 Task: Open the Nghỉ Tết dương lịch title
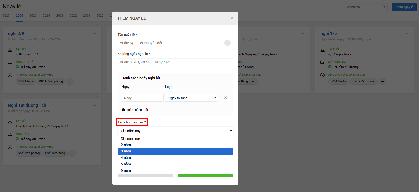tap(27, 105)
